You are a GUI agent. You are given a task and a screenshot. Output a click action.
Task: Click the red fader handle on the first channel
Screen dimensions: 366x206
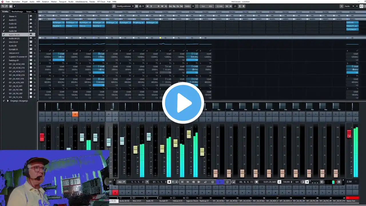tap(42, 137)
